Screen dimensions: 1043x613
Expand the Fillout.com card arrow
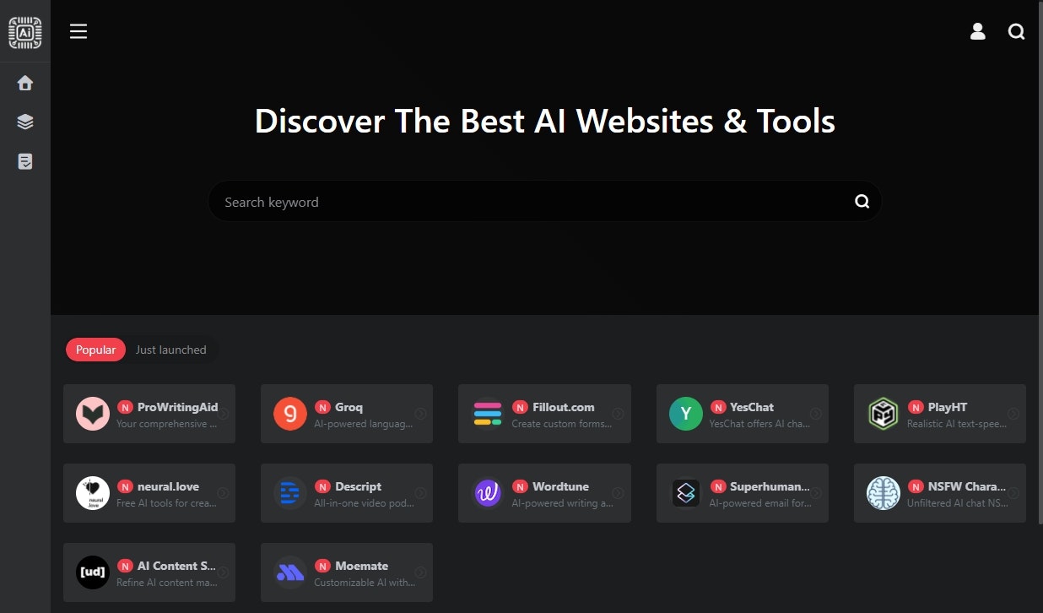[x=617, y=413]
